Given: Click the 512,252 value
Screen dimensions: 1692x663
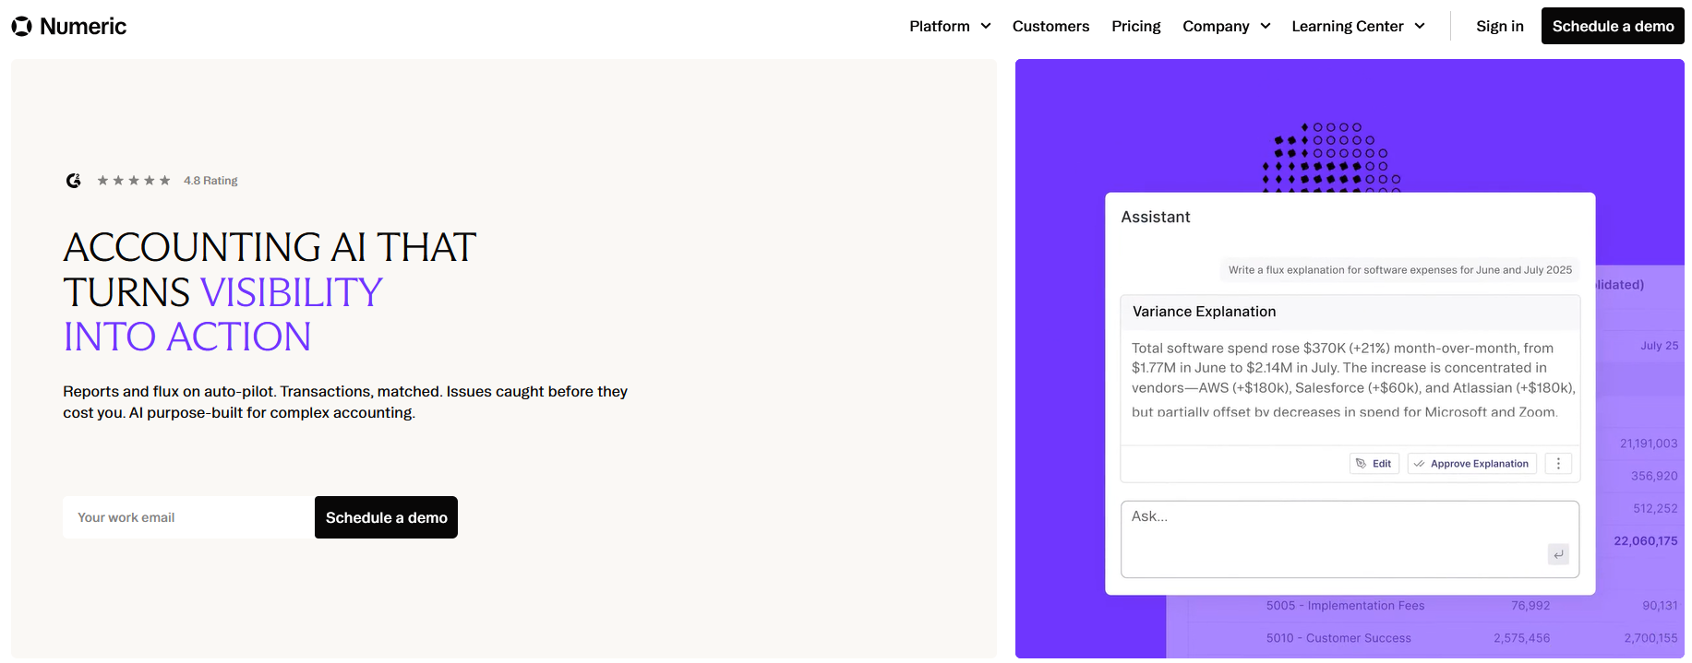Looking at the screenshot, I should [1655, 508].
